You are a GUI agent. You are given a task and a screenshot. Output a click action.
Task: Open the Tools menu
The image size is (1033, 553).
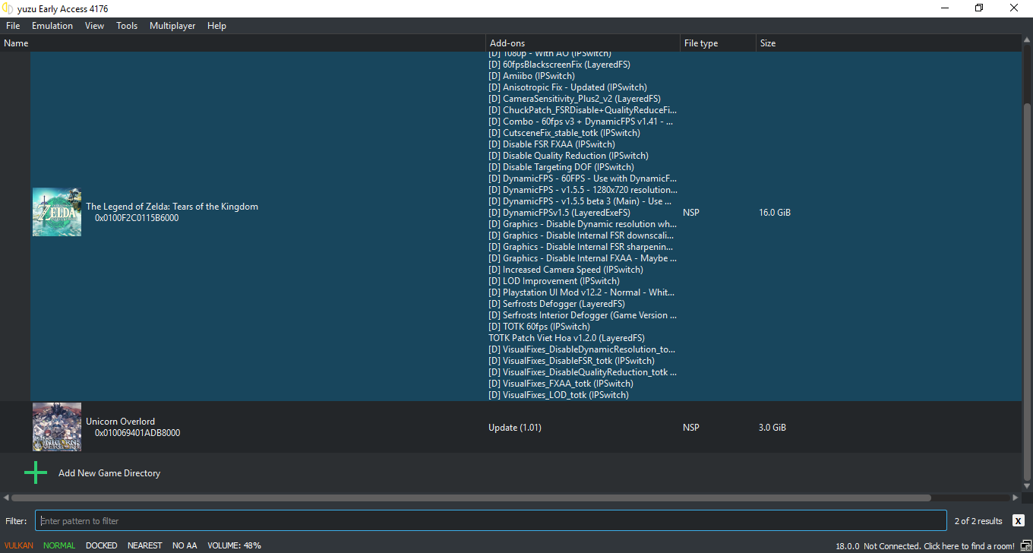coord(127,26)
